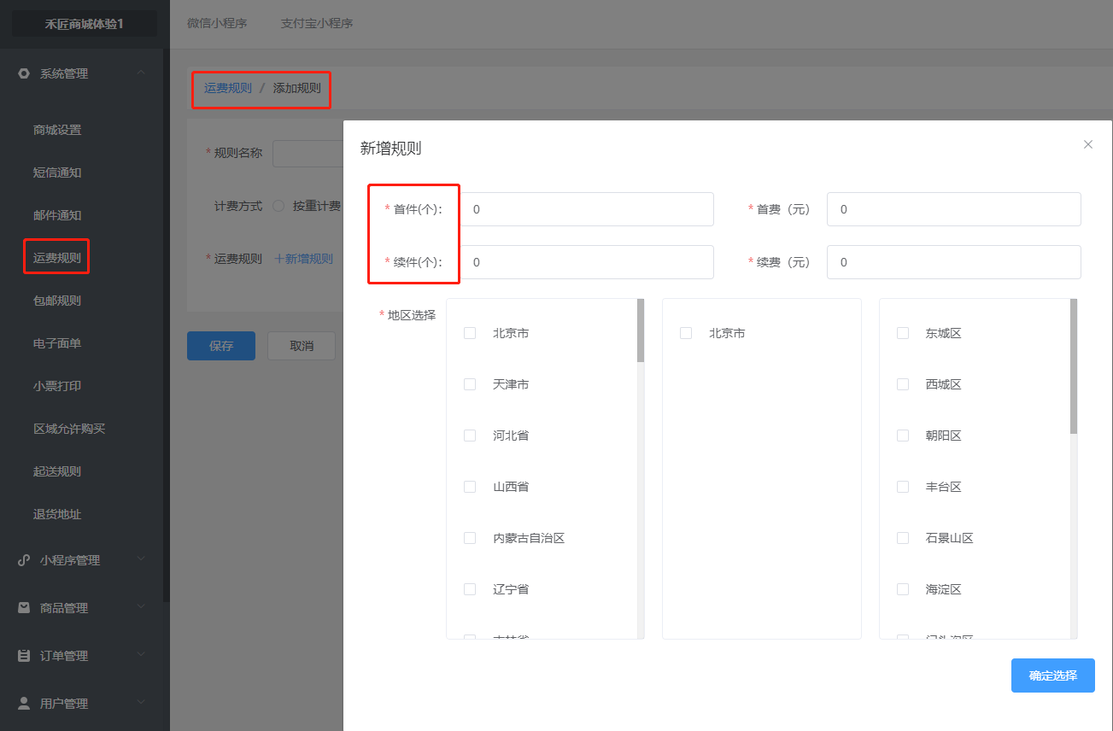Open the 起送规则 menu item

57,471
